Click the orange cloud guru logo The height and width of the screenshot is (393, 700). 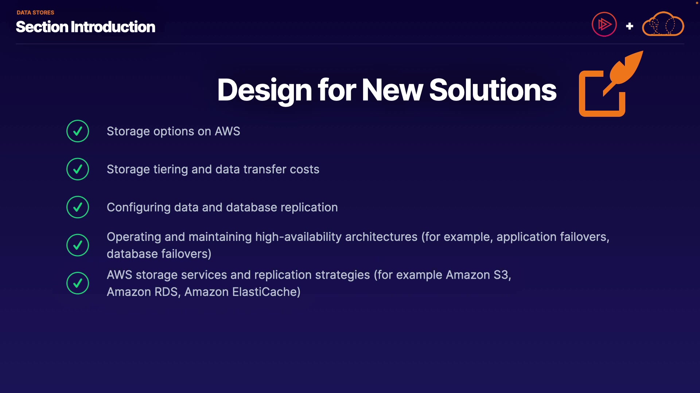pyautogui.click(x=663, y=24)
